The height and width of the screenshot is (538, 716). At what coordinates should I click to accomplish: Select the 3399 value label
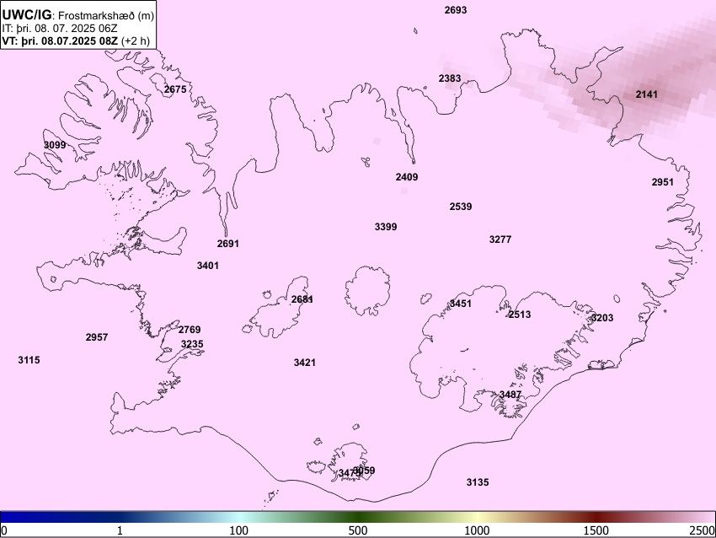pos(386,227)
